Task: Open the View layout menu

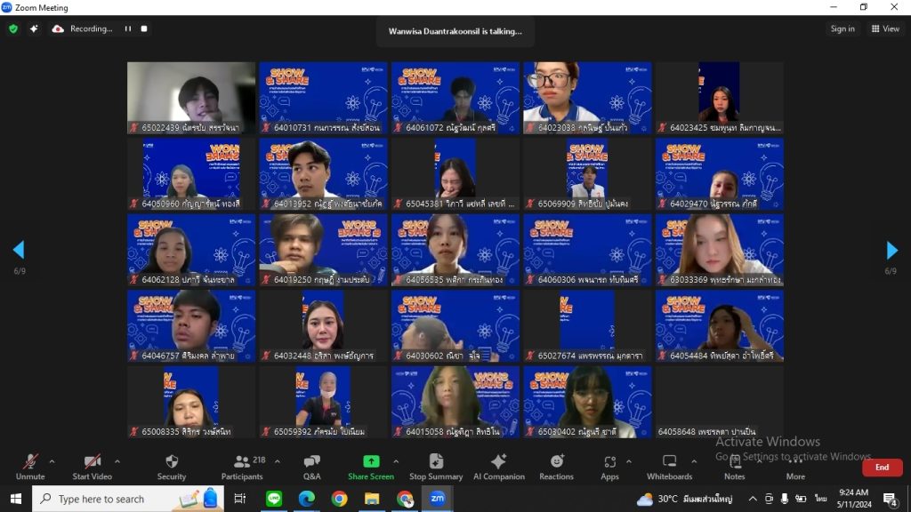Action: [x=885, y=28]
